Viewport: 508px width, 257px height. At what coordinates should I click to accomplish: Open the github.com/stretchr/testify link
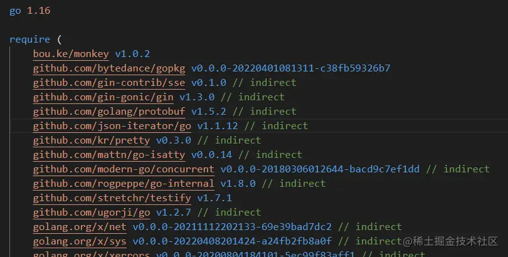point(112,198)
